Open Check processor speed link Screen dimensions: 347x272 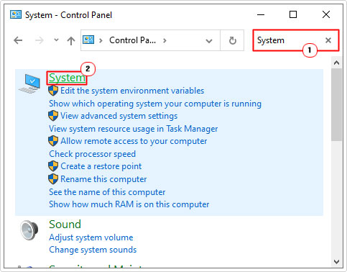pos(93,154)
